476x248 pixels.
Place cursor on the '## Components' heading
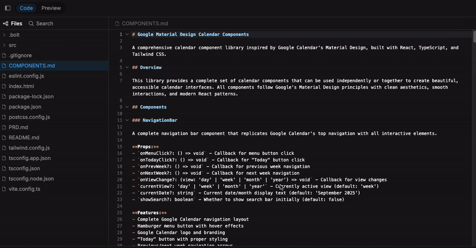149,107
